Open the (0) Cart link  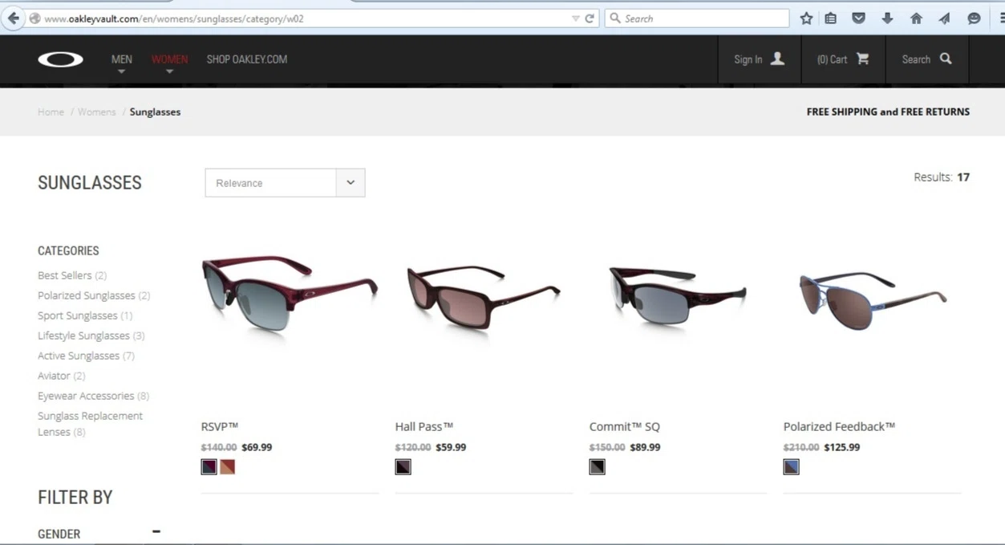832,59
